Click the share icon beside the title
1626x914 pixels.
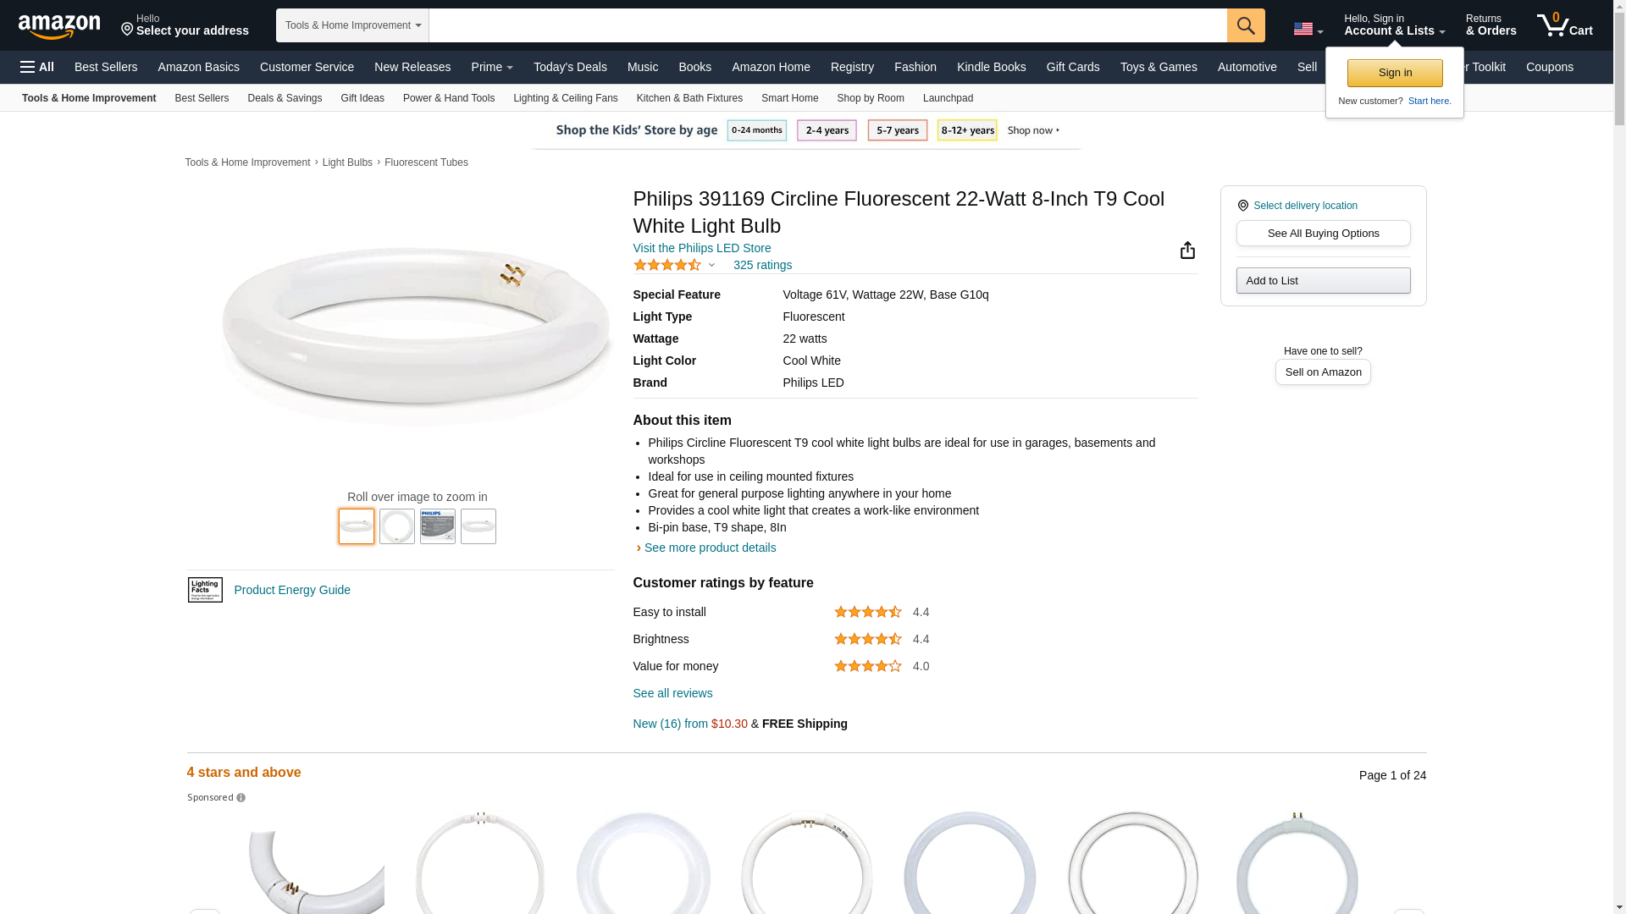1187,250
